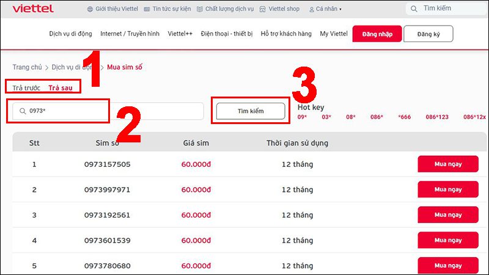
Task: Switch to Trả sau tab
Action: pyautogui.click(x=61, y=88)
